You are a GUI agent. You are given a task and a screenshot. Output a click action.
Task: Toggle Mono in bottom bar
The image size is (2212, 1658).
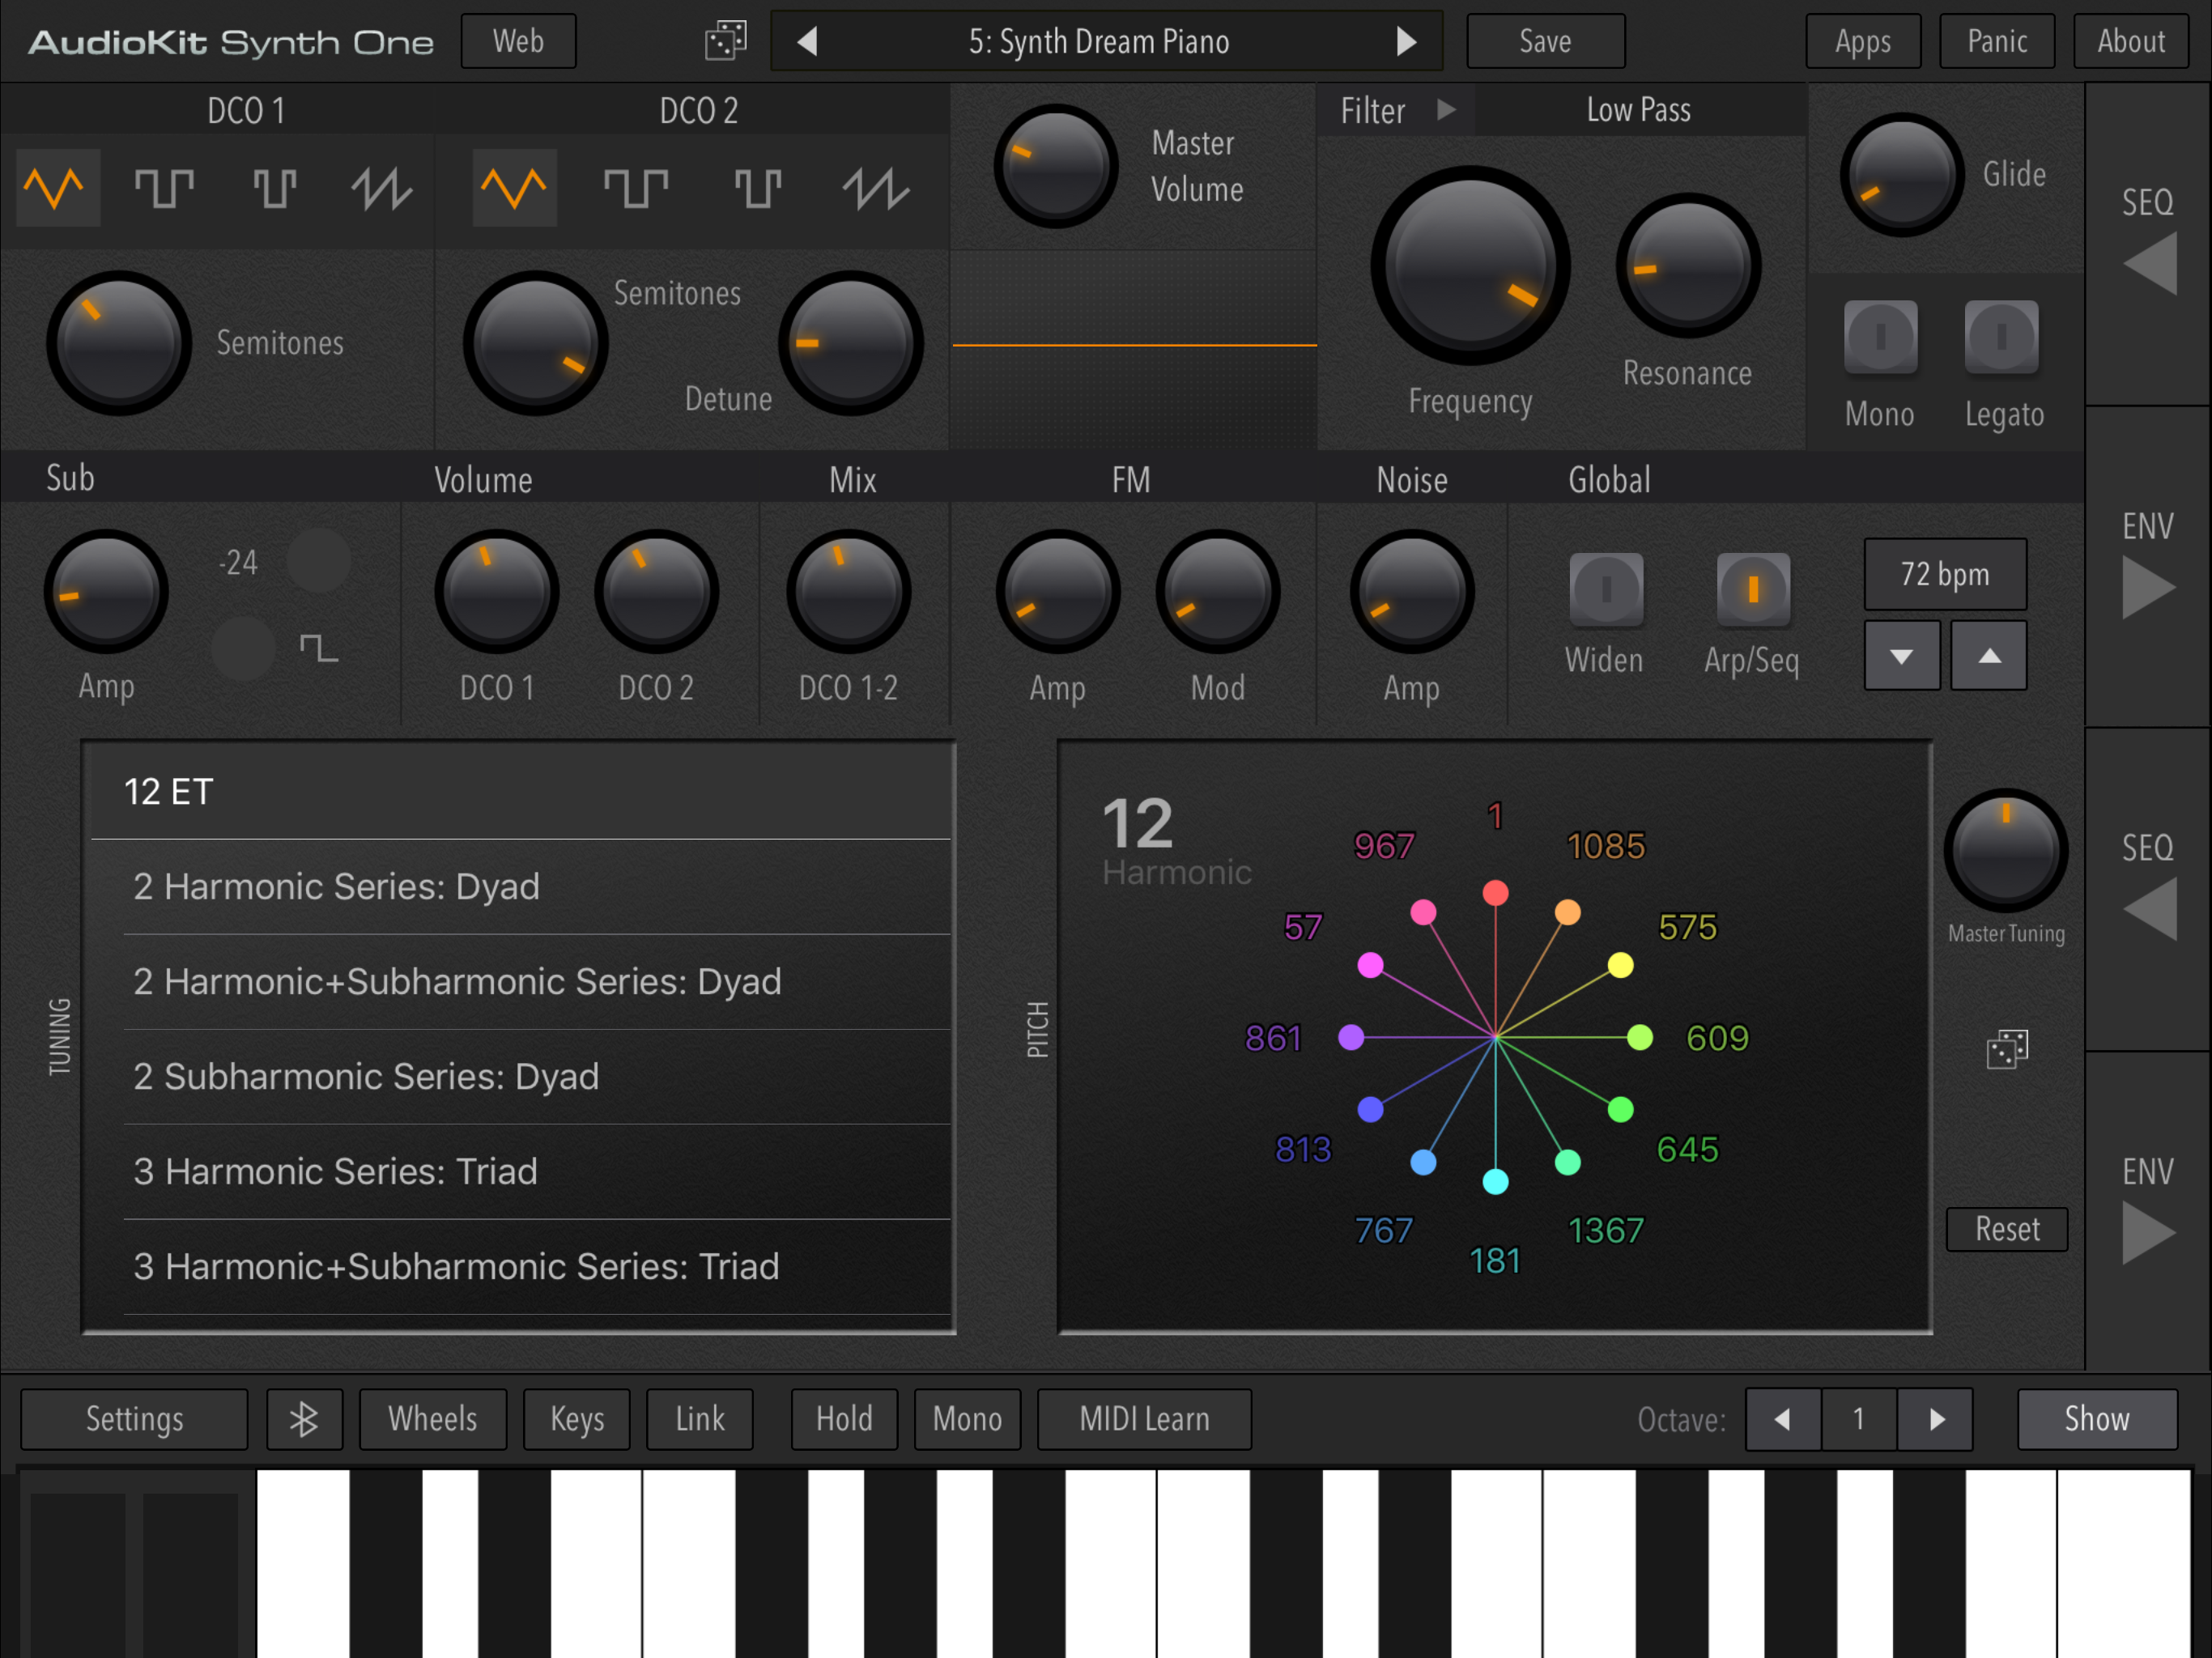967,1419
